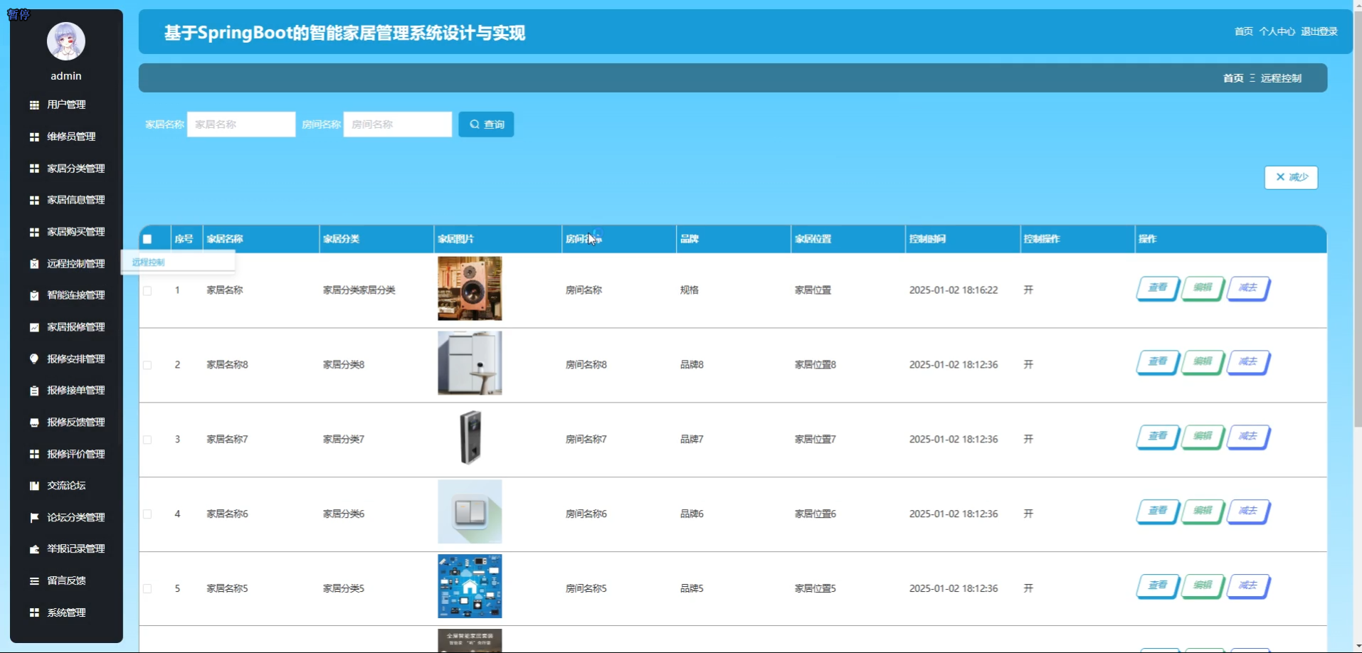The image size is (1362, 653).
Task: Click inside the 房间名称 input field
Action: click(x=397, y=124)
